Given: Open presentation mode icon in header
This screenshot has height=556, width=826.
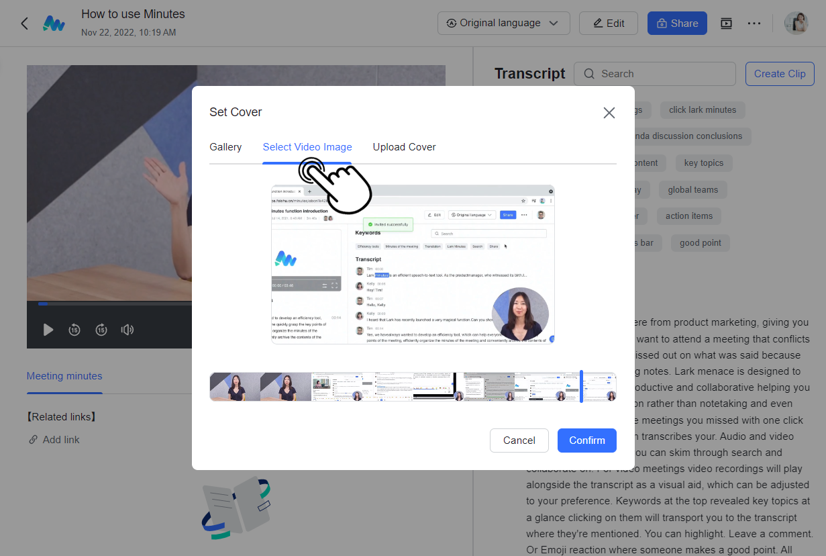Looking at the screenshot, I should point(726,24).
